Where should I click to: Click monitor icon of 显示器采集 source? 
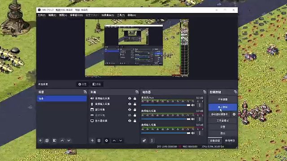(x=92, y=121)
